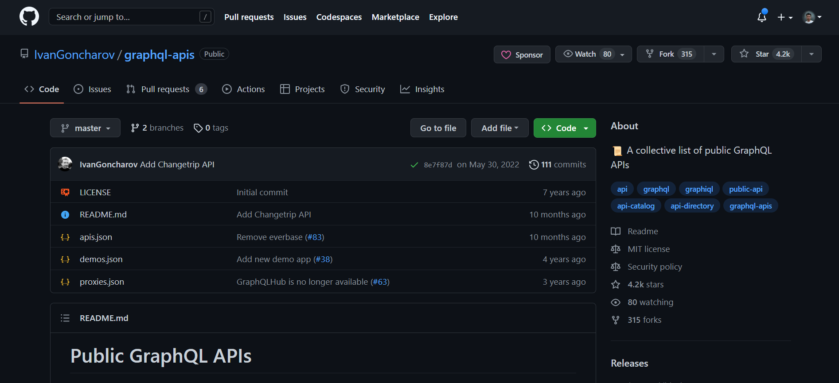Open the MIT license sidebar link
The width and height of the screenshot is (839, 383).
click(x=640, y=249)
